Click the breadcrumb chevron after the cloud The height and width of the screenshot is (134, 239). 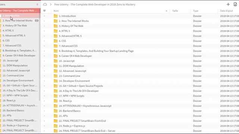51,4
